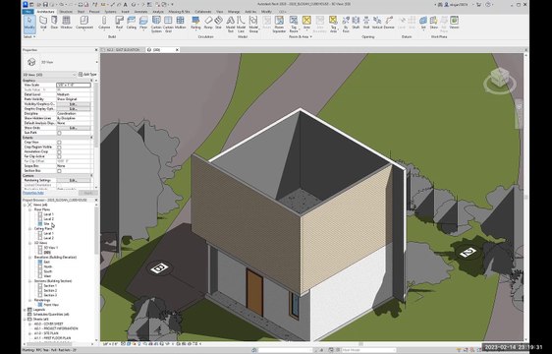Collapse the Graphics properties section
The width and height of the screenshot is (552, 354).
[91, 81]
